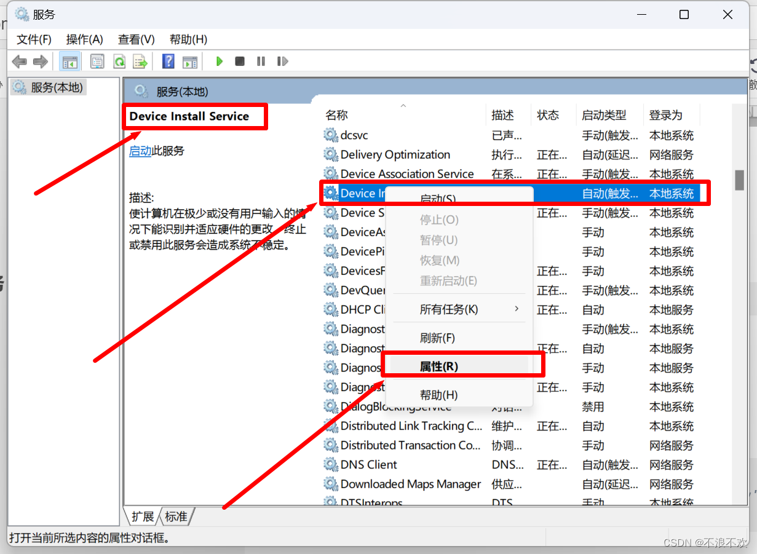Click the gear icon beside DNS Client
The image size is (757, 554).
(331, 464)
